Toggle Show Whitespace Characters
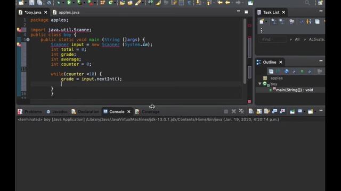The height and width of the screenshot is (191, 341). tap(189, 3)
